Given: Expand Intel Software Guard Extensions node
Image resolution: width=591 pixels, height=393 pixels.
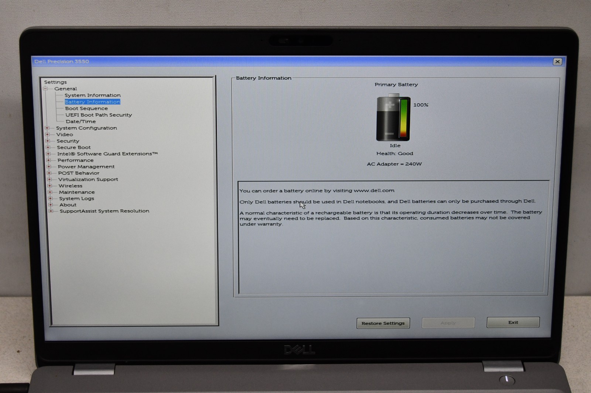Looking at the screenshot, I should (48, 154).
